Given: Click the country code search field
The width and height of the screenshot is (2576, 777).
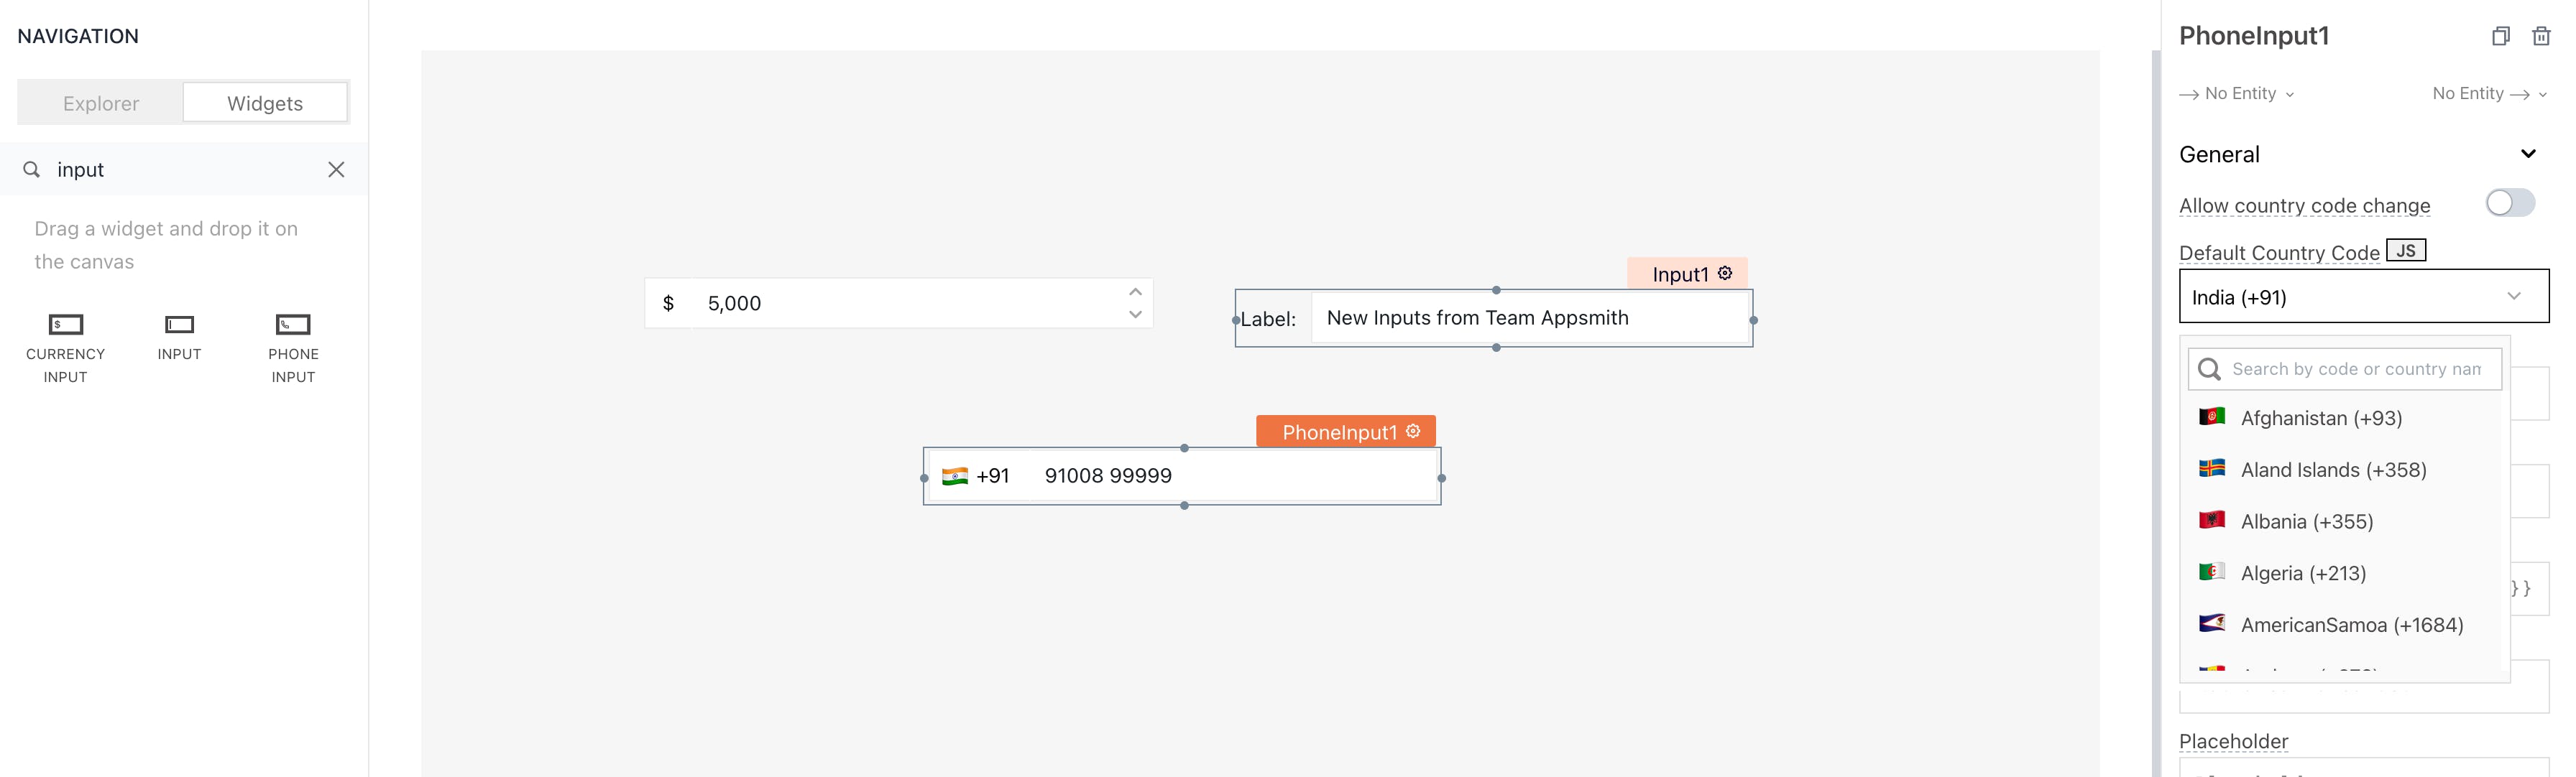Looking at the screenshot, I should (x=2355, y=370).
